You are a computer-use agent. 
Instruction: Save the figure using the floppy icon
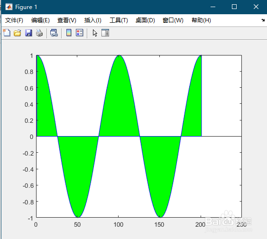point(28,33)
